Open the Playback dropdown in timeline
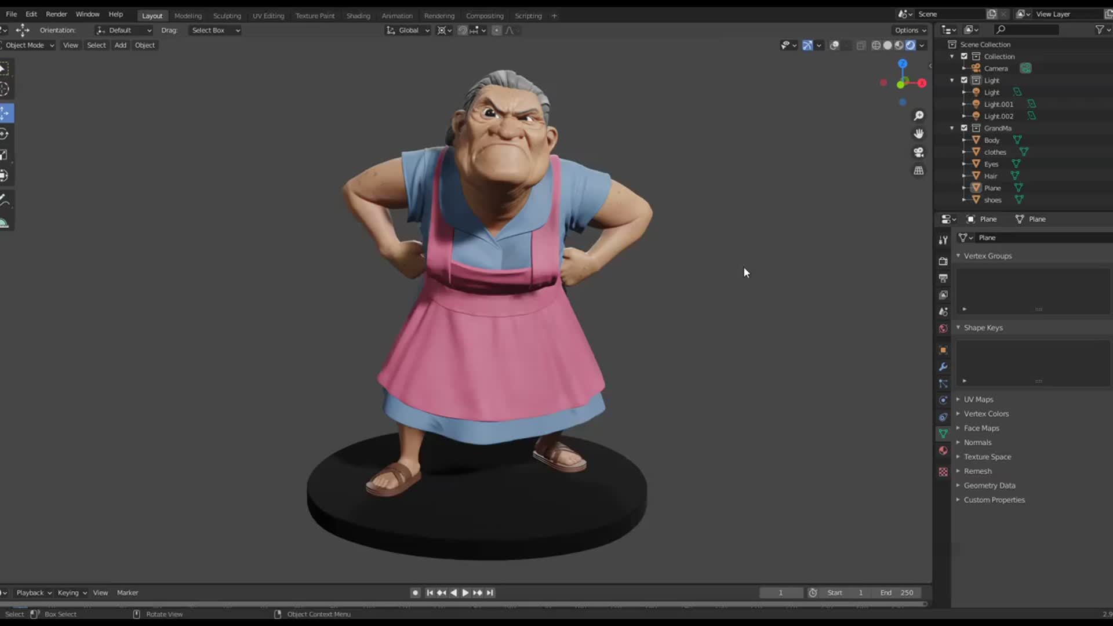Image resolution: width=1113 pixels, height=626 pixels. pos(34,592)
